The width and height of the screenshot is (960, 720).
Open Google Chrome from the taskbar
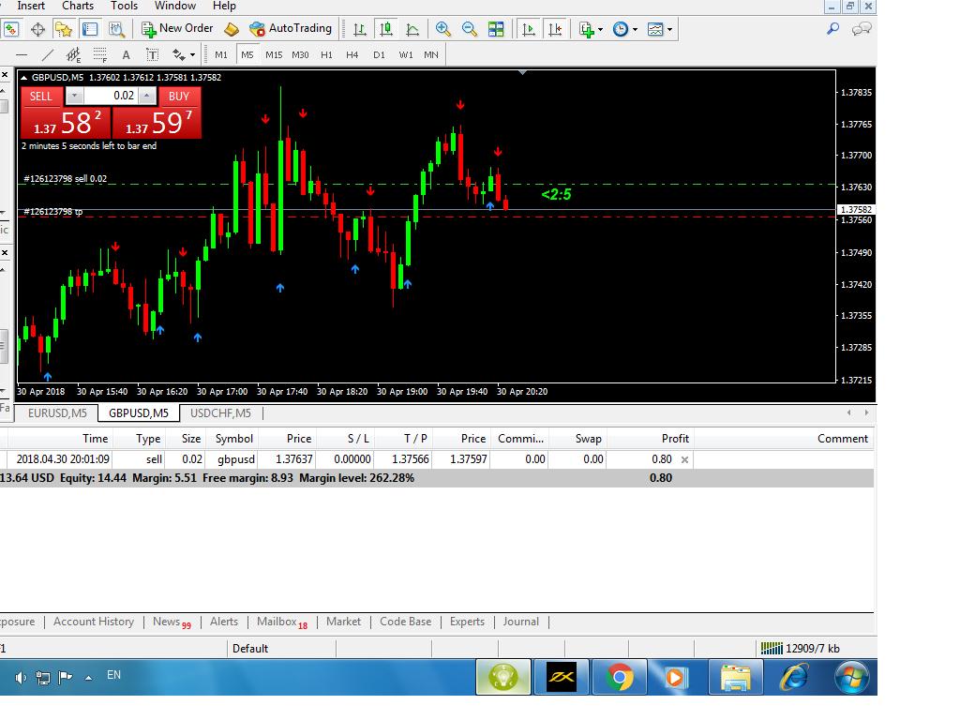point(619,677)
